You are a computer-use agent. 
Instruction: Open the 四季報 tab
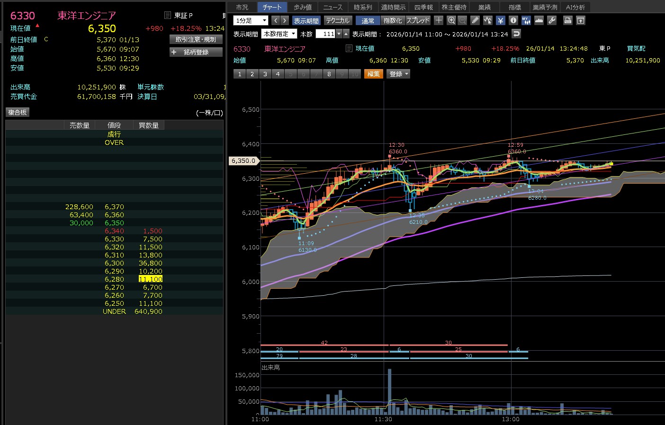click(423, 7)
